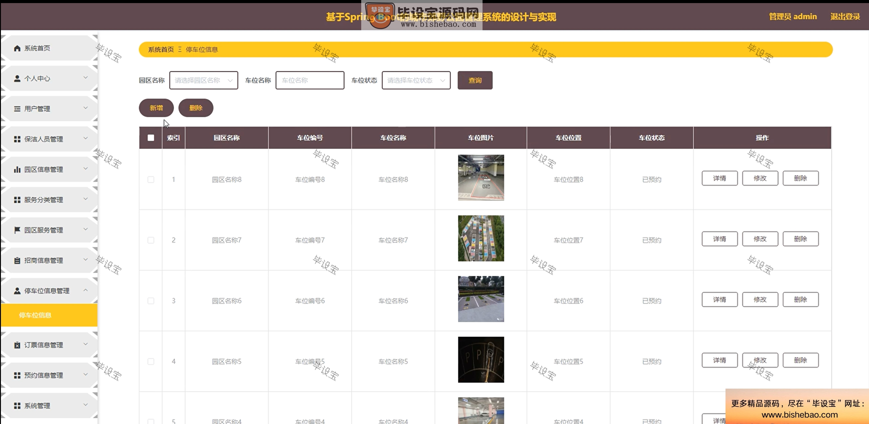The height and width of the screenshot is (424, 869).
Task: Open 预约信息管理 in the sidebar
Action: click(x=49, y=375)
